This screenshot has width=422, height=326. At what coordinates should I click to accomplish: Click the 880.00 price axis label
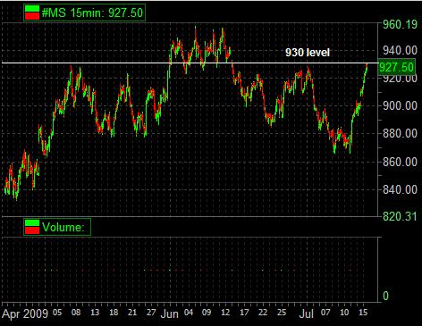pos(400,133)
